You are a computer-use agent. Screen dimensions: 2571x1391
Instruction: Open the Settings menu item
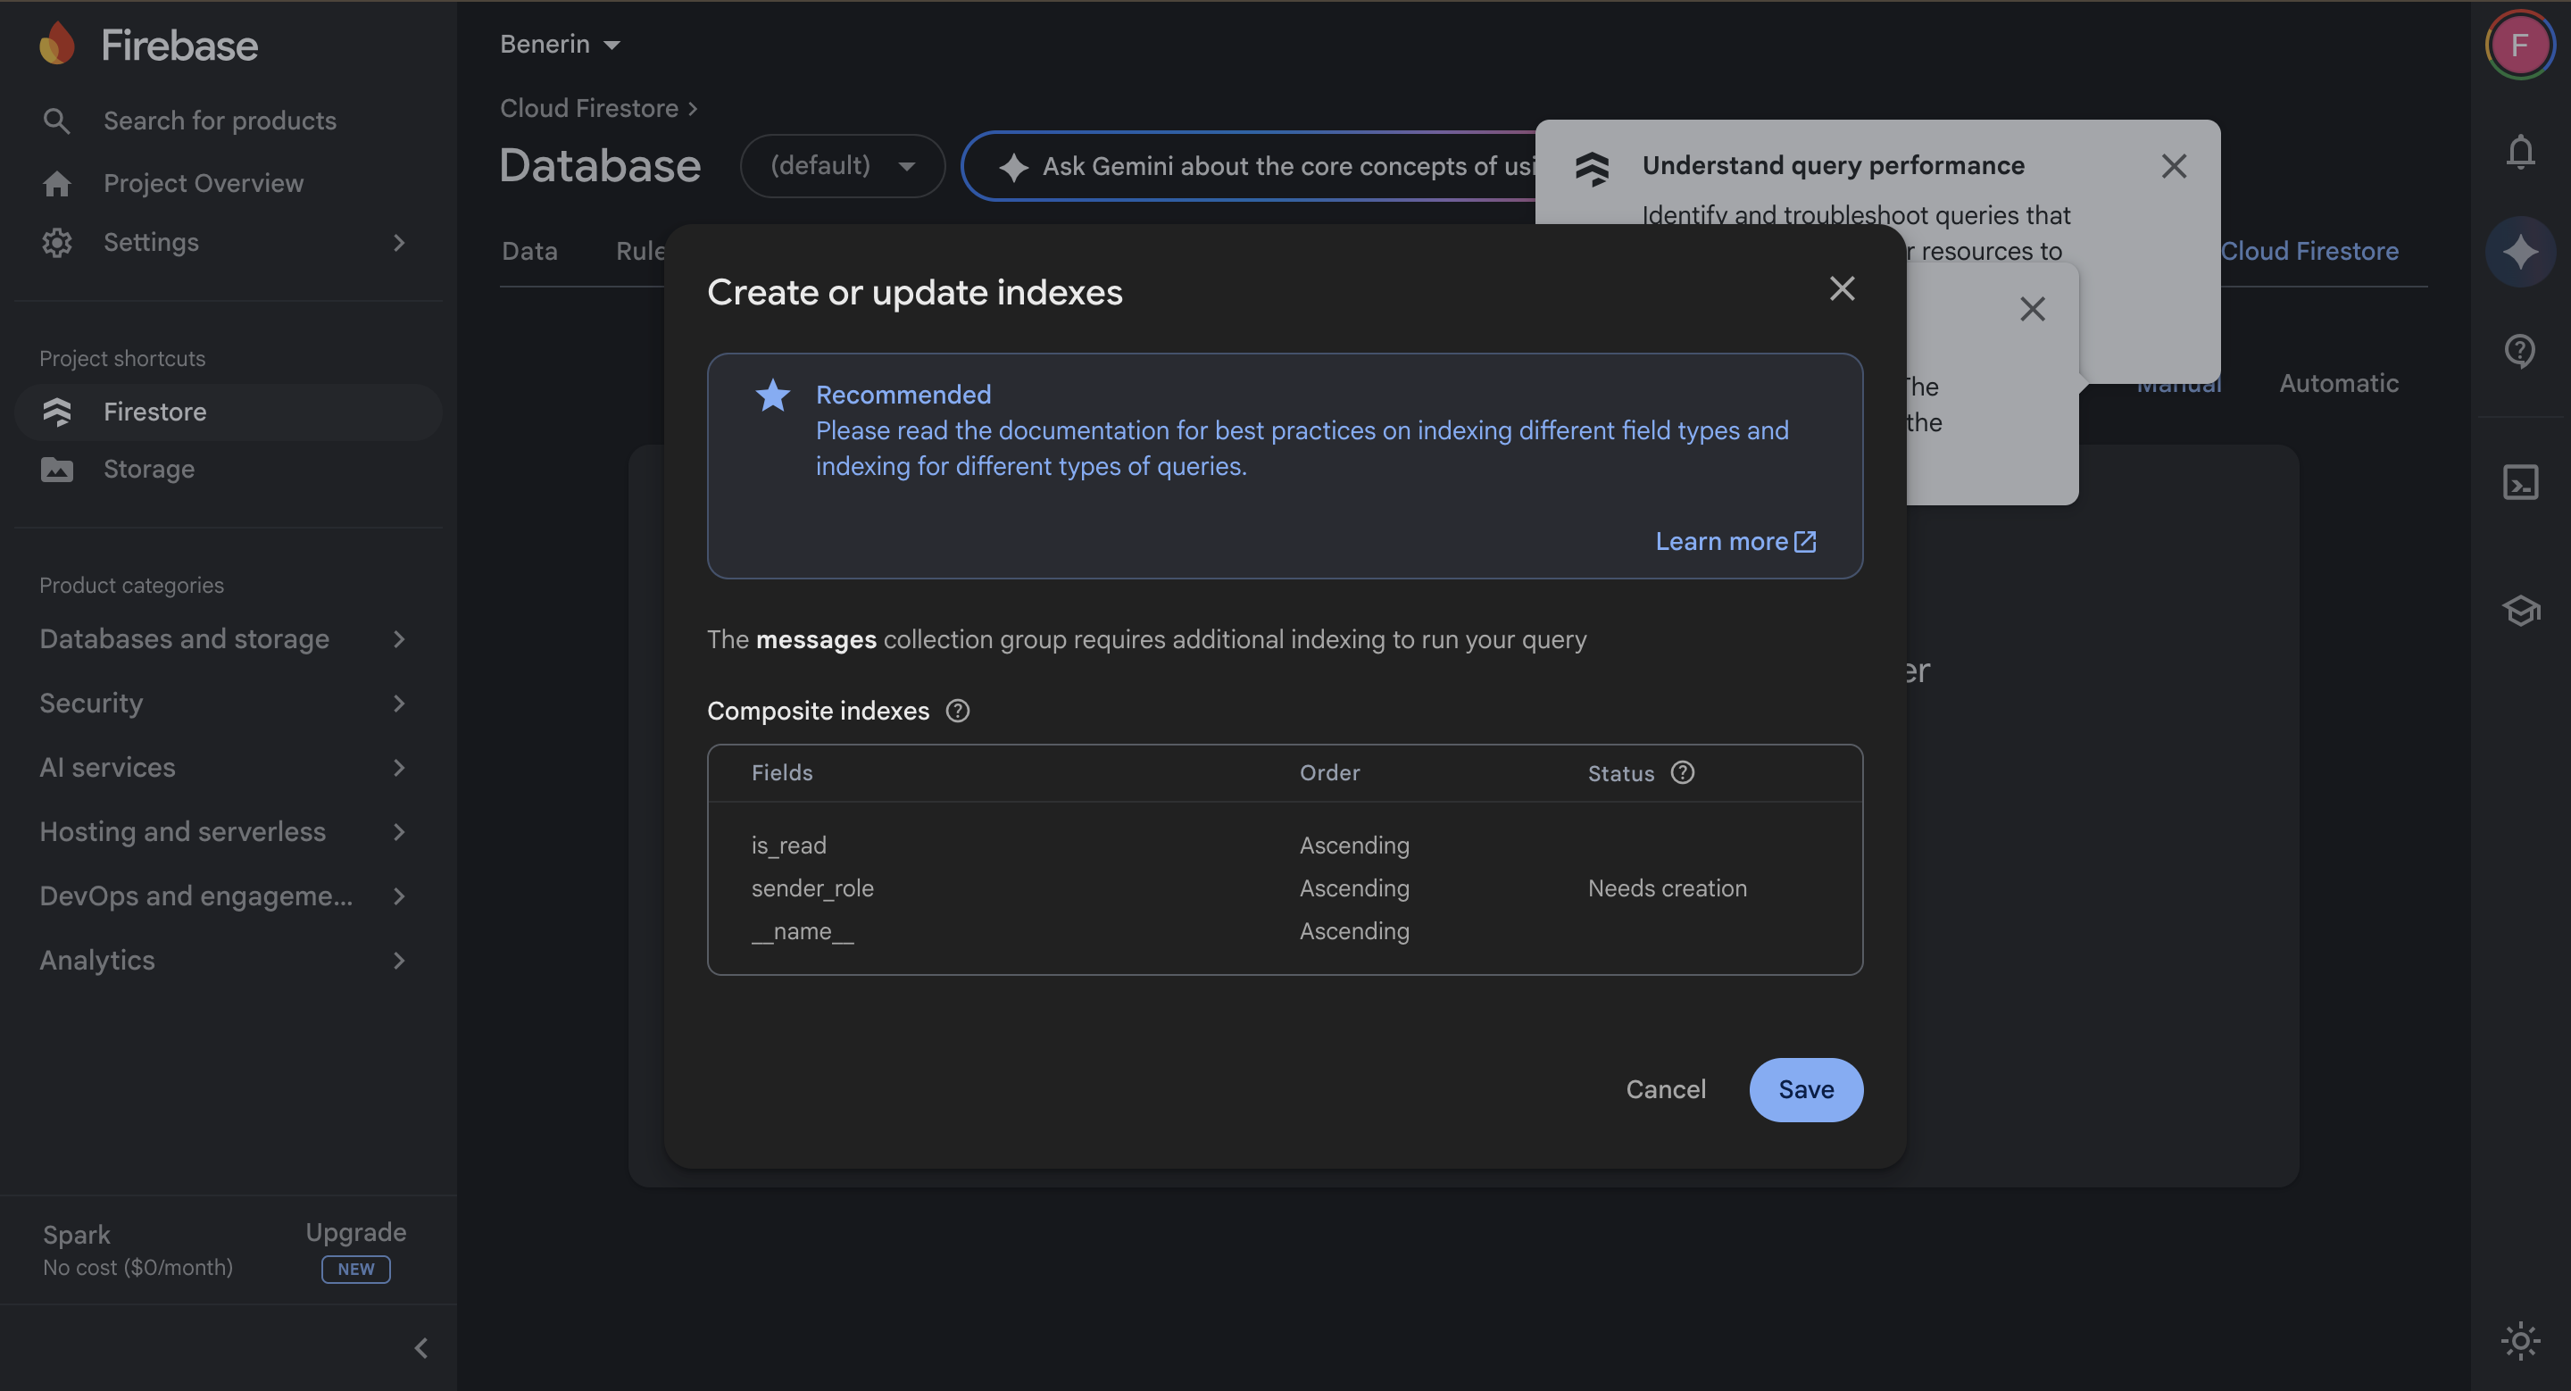[x=151, y=243]
